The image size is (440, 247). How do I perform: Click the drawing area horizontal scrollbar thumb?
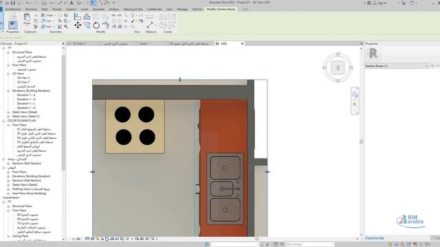(x=256, y=239)
